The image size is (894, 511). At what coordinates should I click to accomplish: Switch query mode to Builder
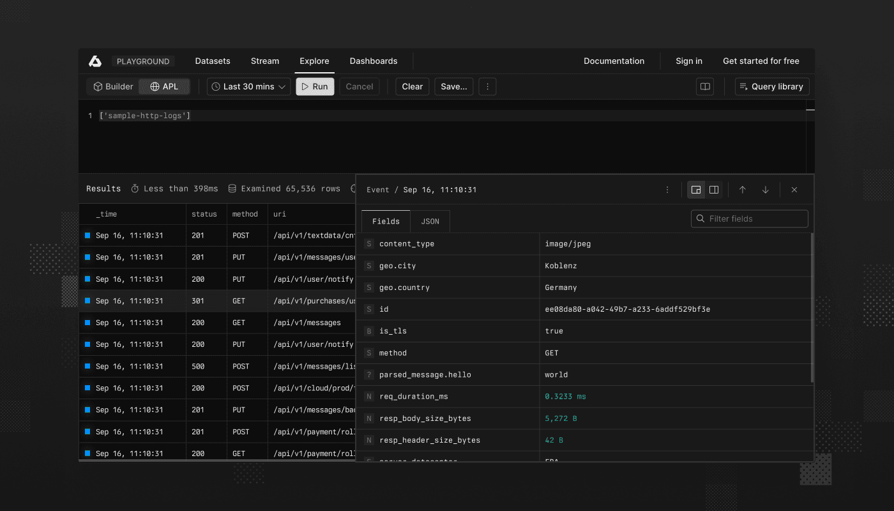[x=112, y=86]
